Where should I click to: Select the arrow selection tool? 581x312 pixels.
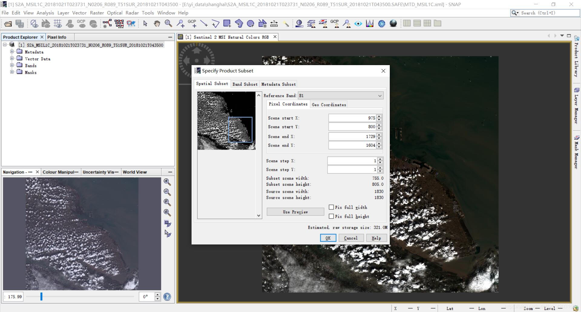[145, 24]
